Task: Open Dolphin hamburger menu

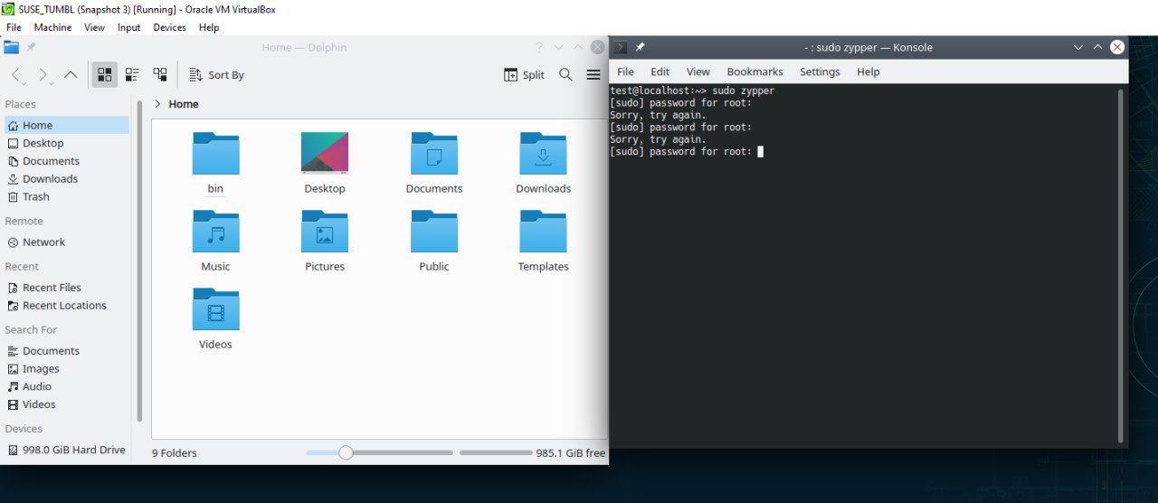Action: click(593, 75)
